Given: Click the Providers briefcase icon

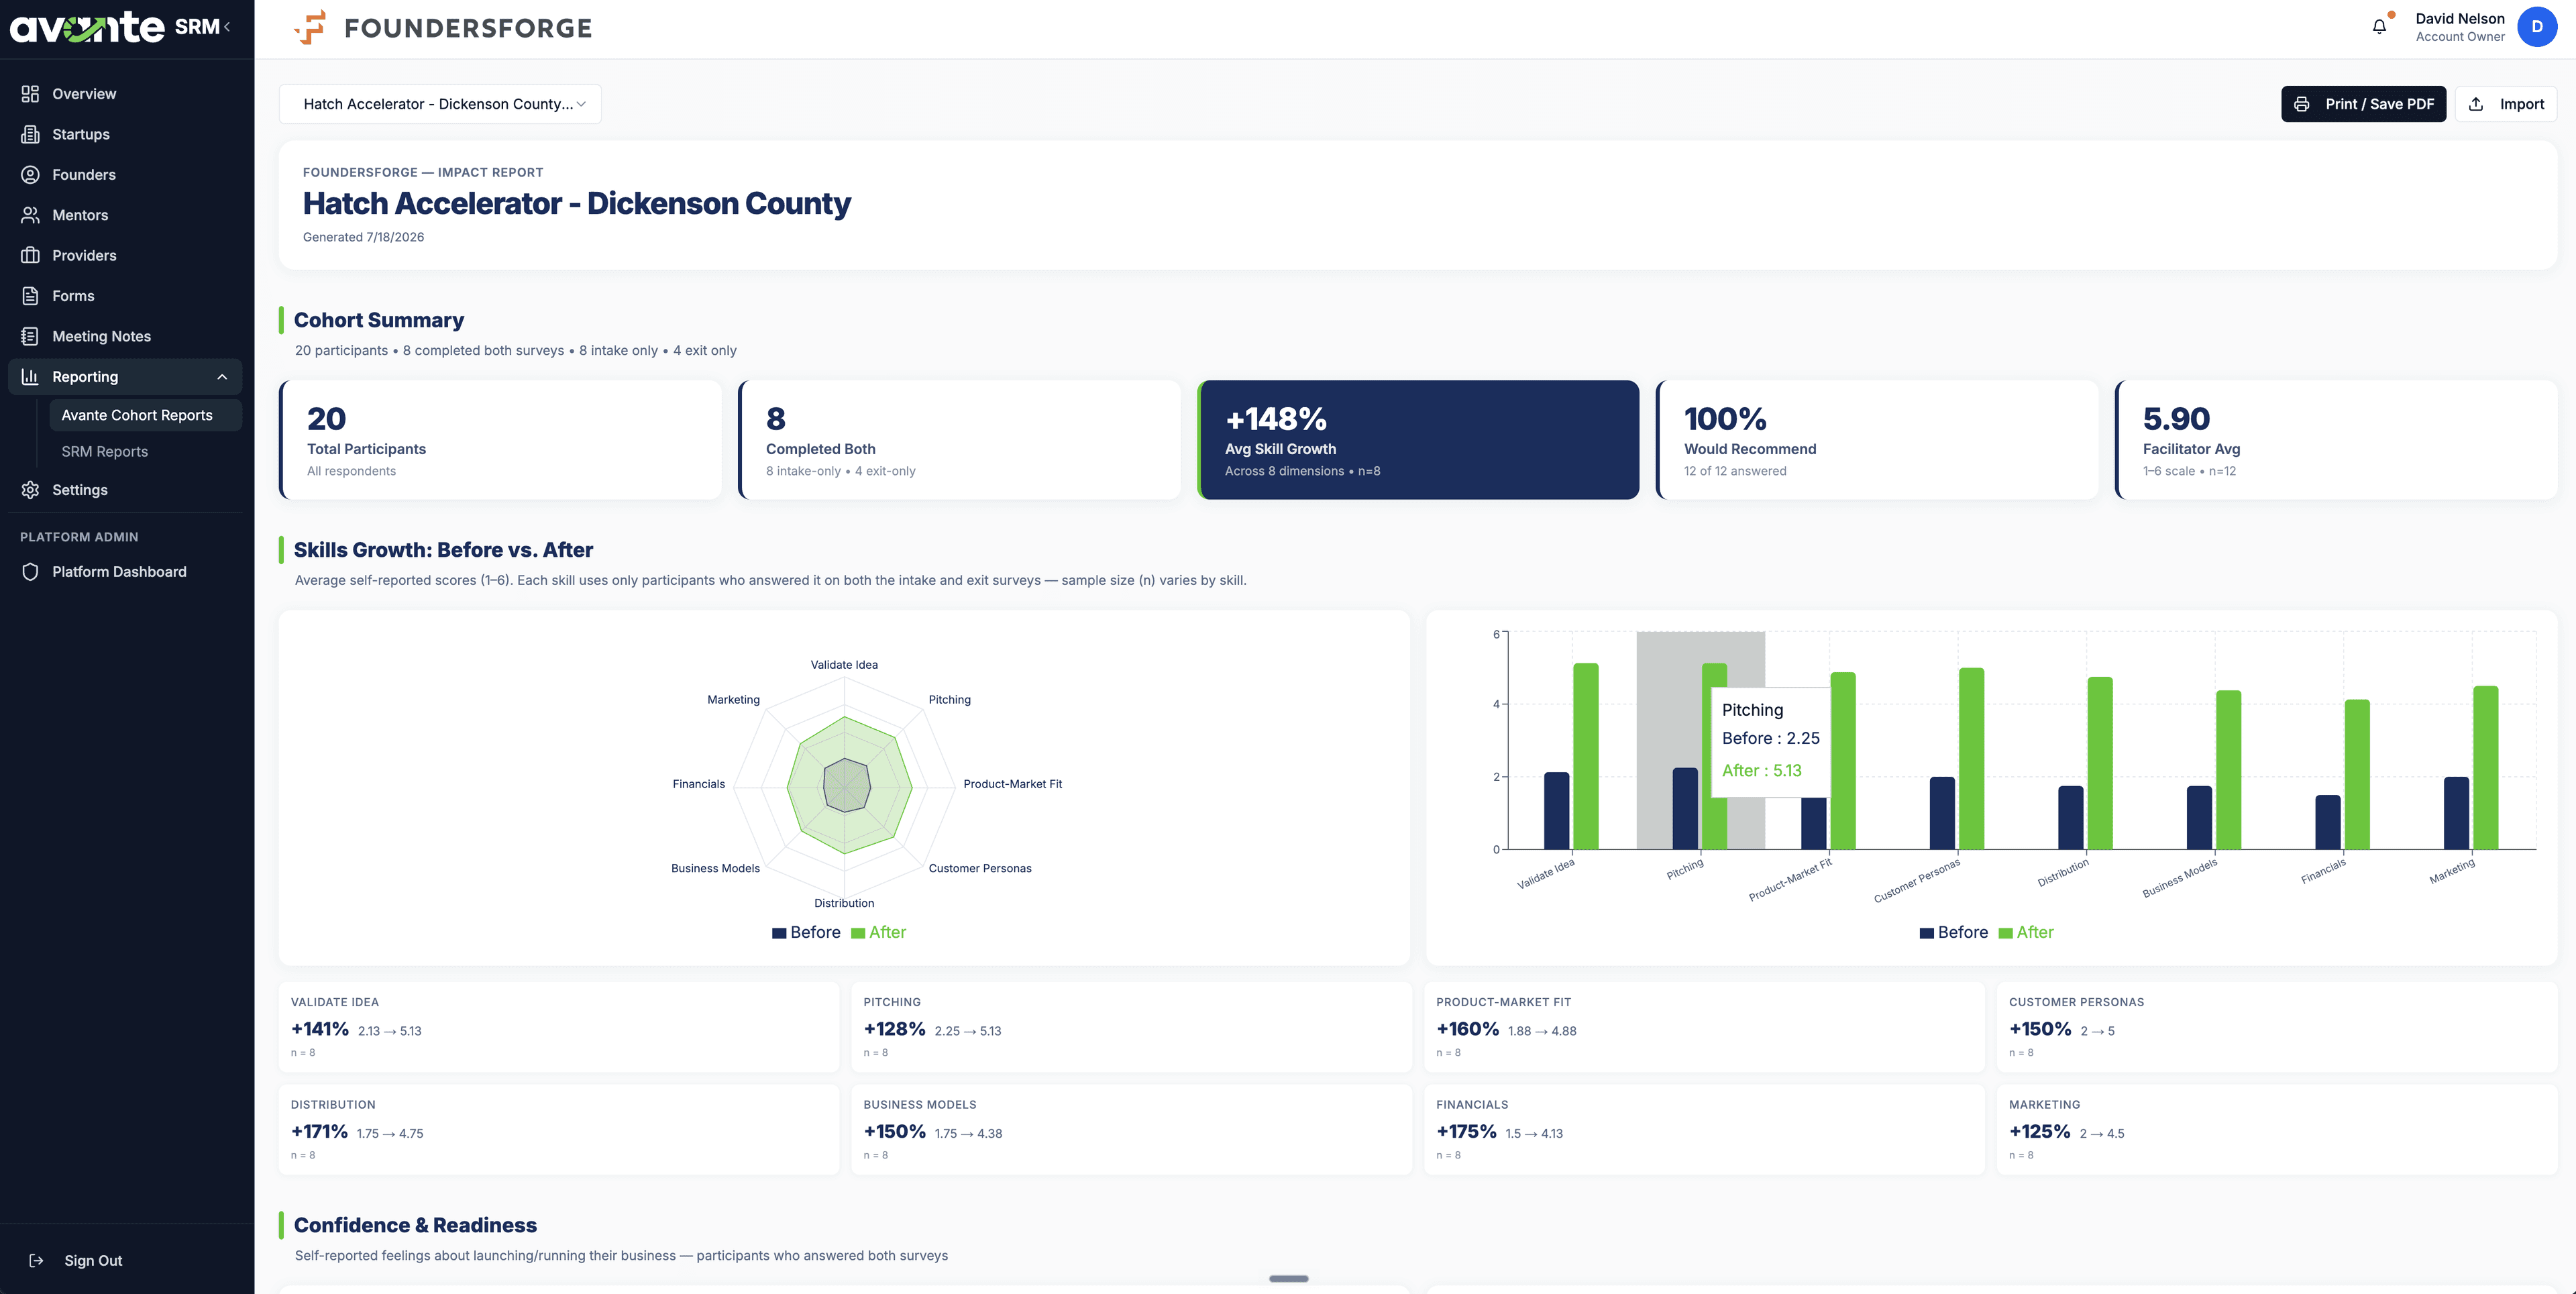Looking at the screenshot, I should (30, 256).
